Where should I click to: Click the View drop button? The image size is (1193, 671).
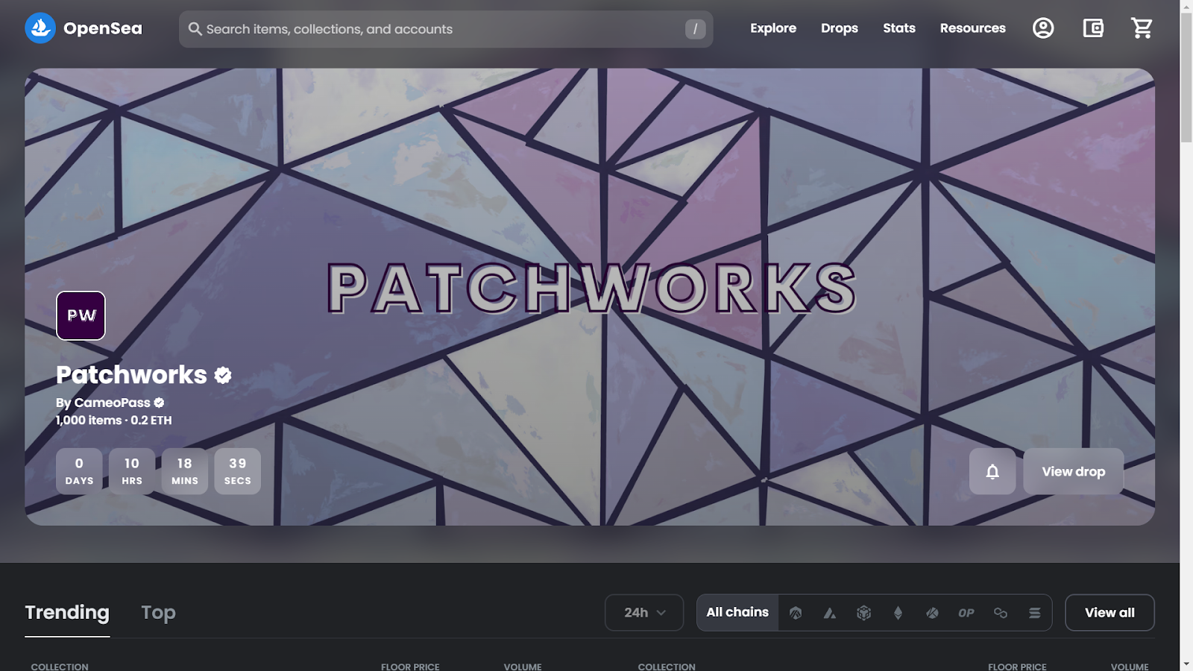point(1074,471)
